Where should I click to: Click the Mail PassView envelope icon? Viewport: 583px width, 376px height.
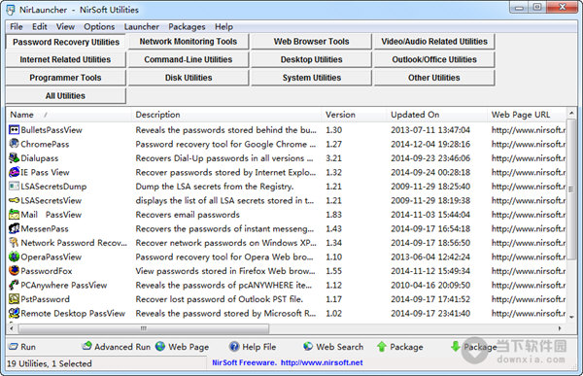tap(15, 214)
